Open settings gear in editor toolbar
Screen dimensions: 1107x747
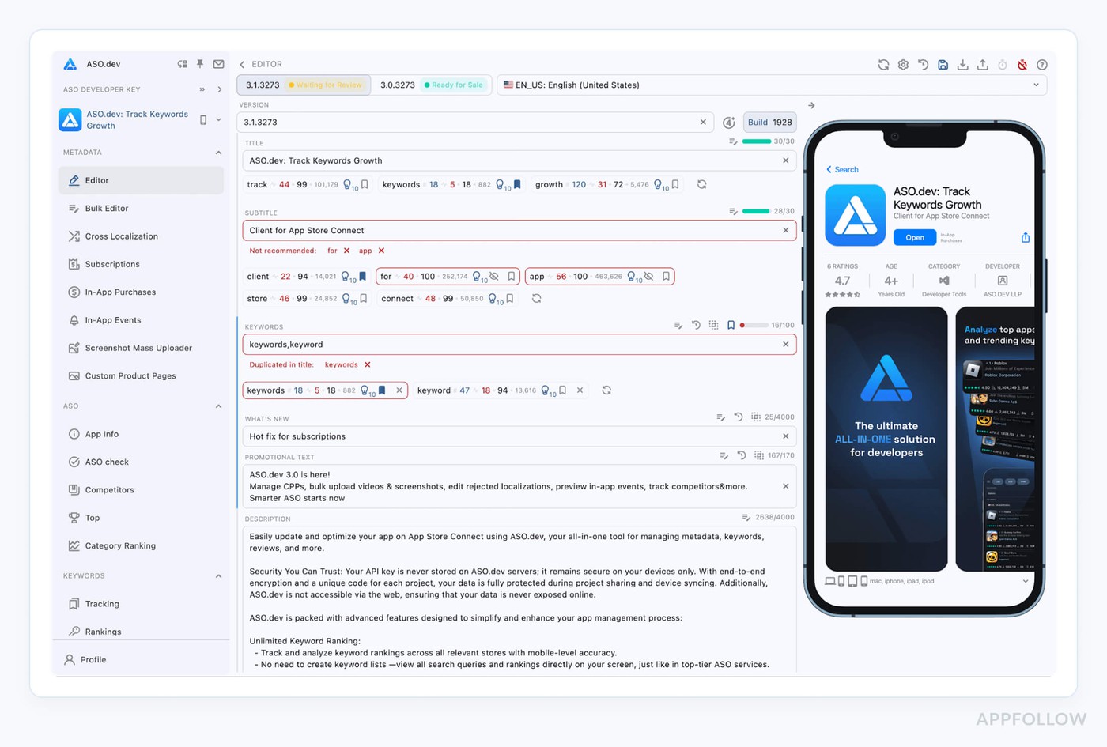coord(903,65)
